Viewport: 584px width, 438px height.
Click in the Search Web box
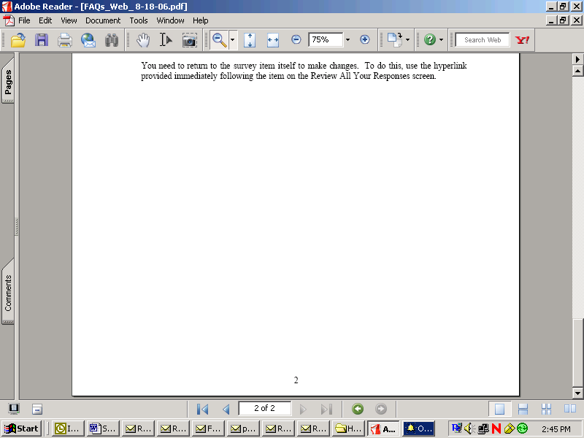[483, 40]
